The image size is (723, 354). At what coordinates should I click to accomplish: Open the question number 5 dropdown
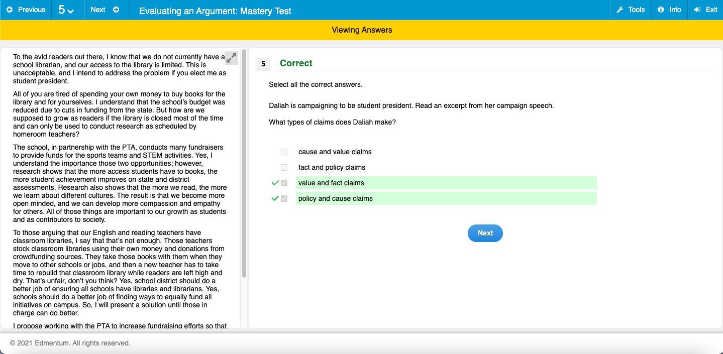click(x=66, y=10)
